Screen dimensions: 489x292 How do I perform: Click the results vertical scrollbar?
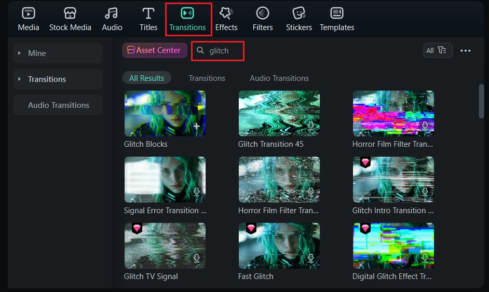481,101
